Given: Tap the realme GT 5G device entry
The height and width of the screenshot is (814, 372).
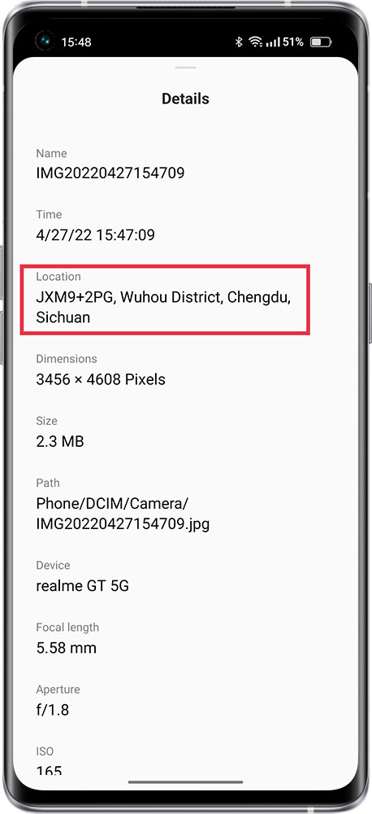Looking at the screenshot, I should pos(82,586).
